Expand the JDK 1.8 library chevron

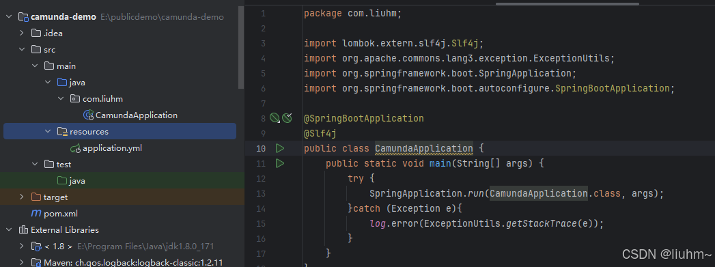21,247
